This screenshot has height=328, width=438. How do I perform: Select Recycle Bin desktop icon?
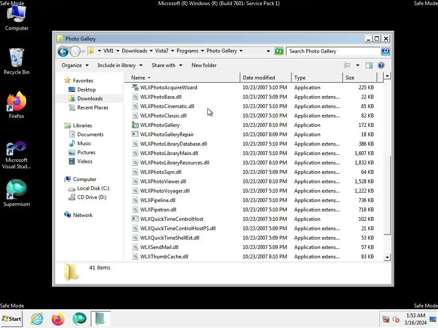point(17,61)
